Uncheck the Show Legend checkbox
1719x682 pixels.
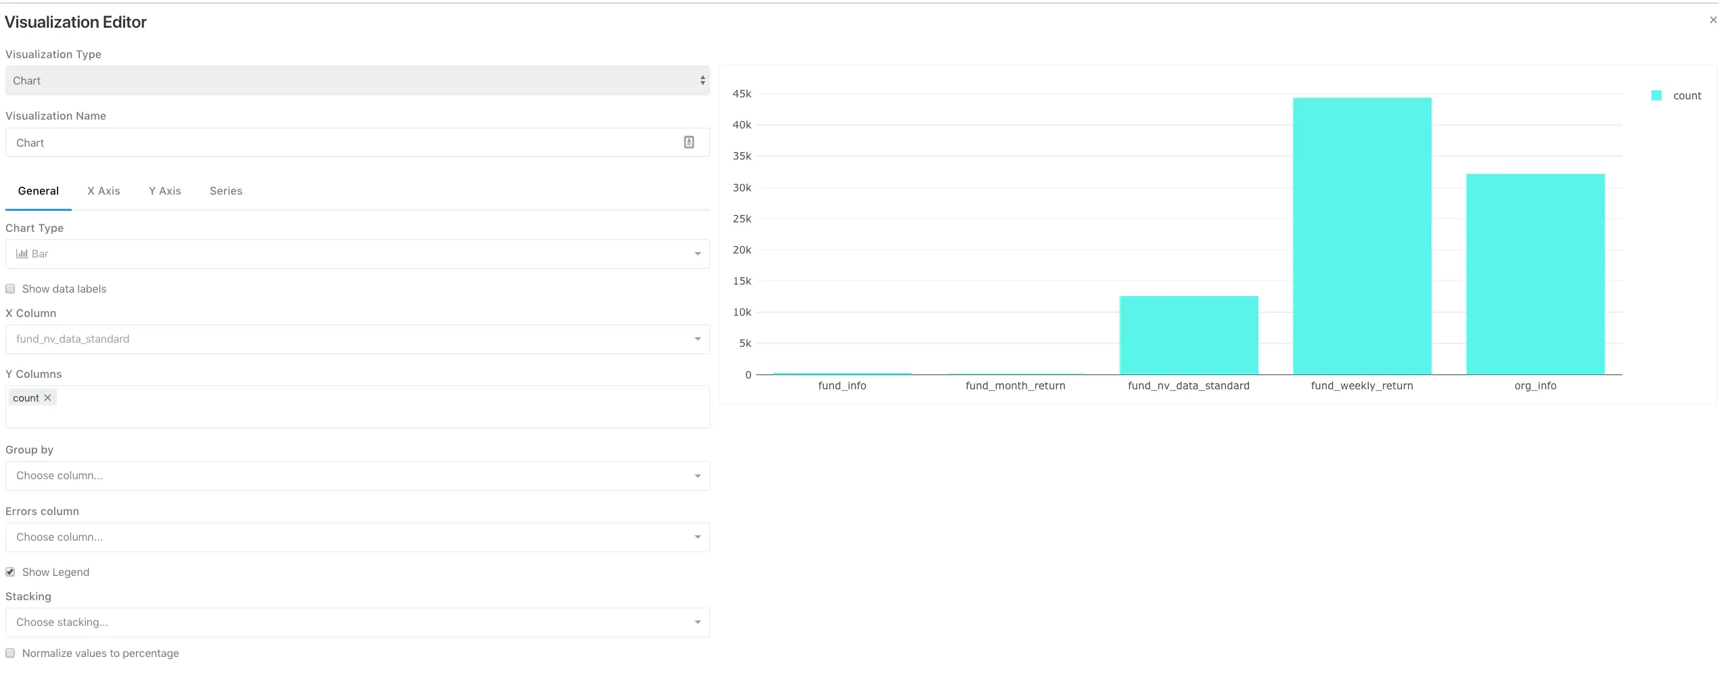pos(10,572)
